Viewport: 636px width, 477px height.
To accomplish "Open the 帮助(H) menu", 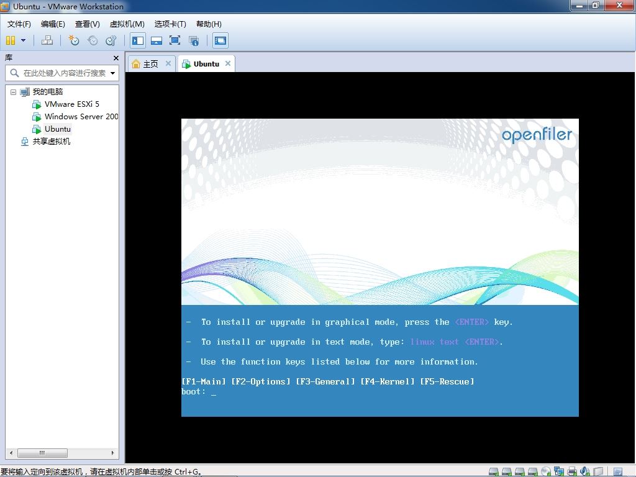I will (x=209, y=24).
